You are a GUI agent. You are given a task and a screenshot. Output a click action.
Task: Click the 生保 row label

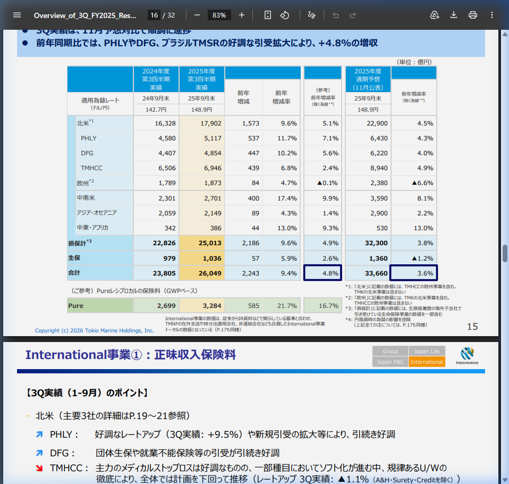pos(74,258)
